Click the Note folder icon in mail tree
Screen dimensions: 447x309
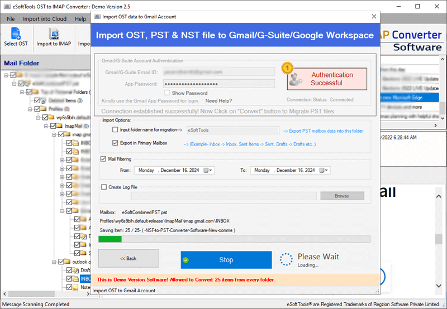click(x=75, y=287)
